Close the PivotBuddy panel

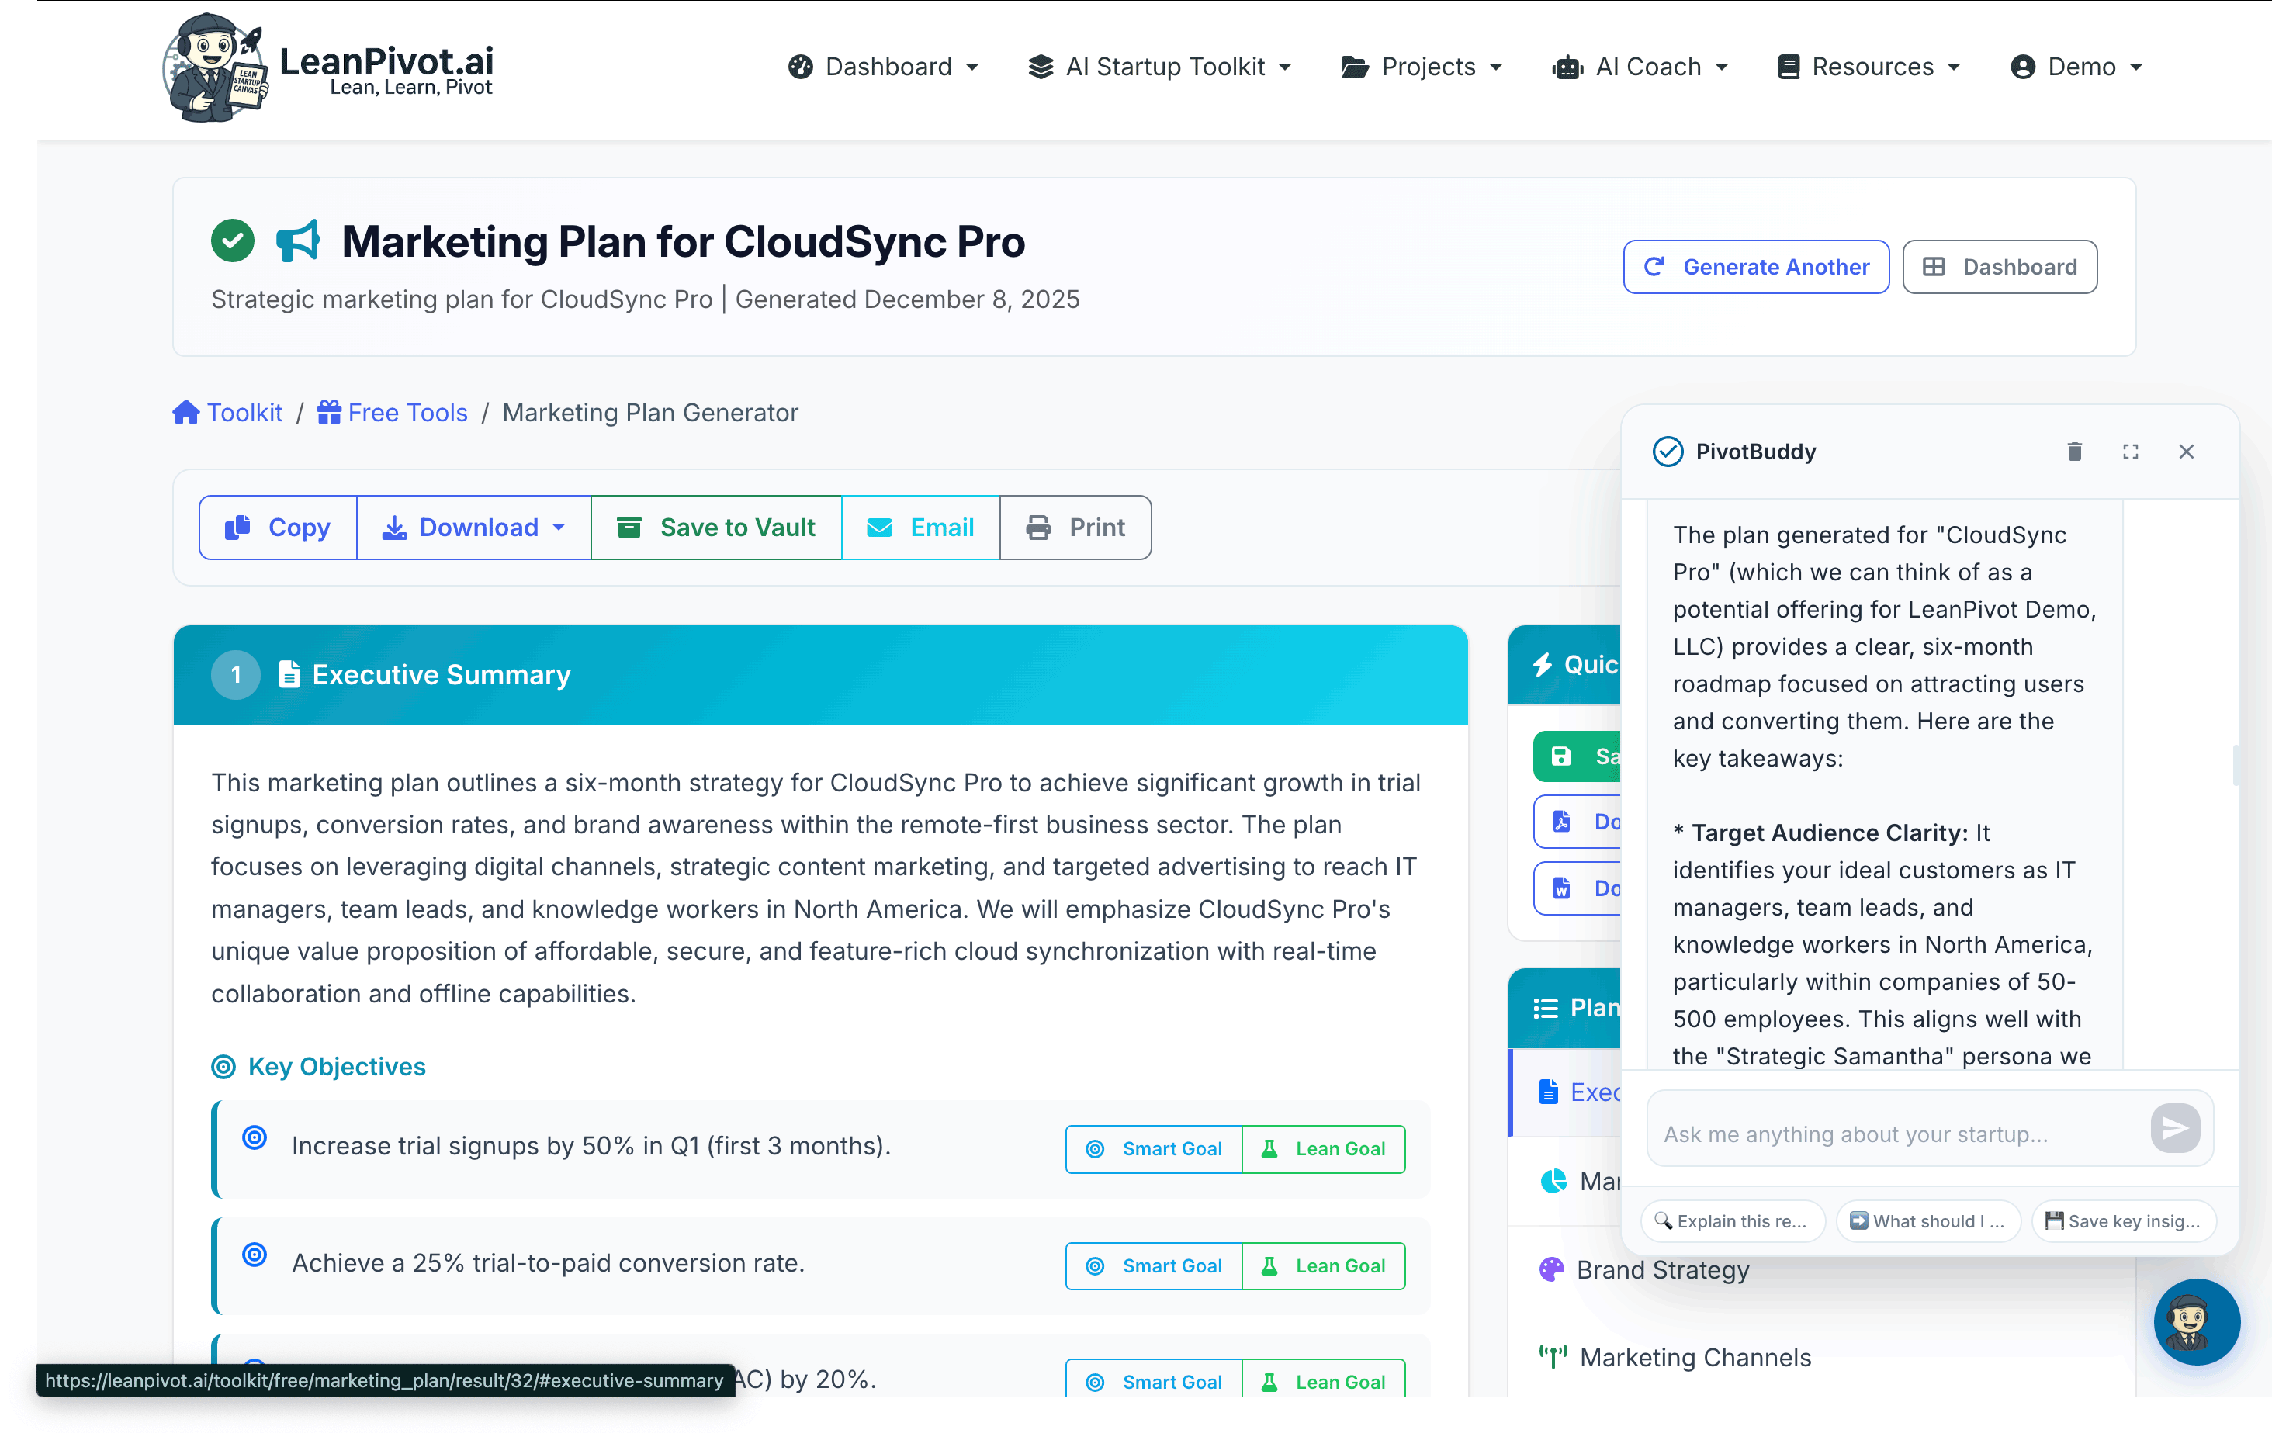pos(2186,452)
